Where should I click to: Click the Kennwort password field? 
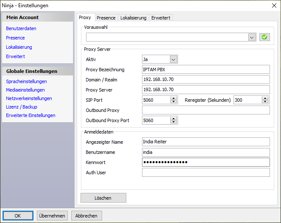(x=206, y=162)
